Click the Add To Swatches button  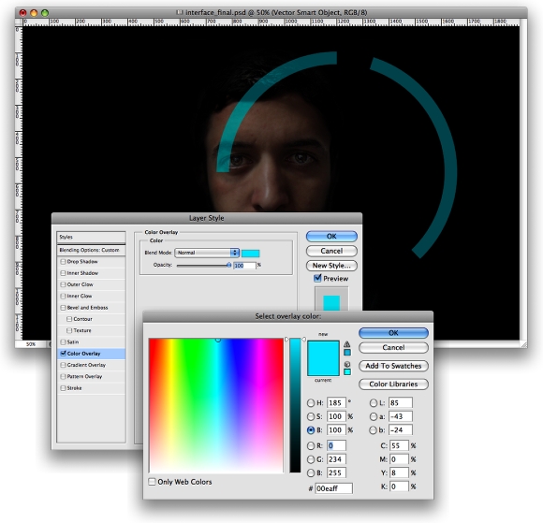[393, 366]
